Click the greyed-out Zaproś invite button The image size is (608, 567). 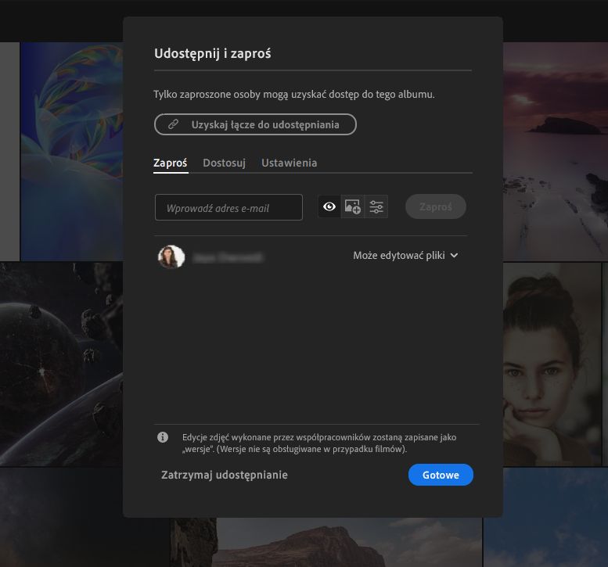(x=435, y=206)
